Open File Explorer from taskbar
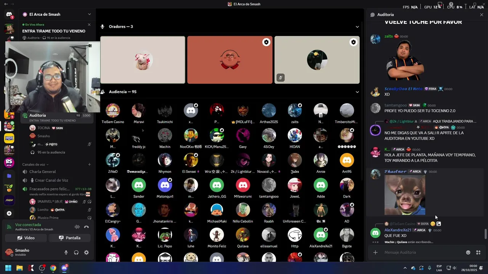488x274 pixels. (19, 268)
